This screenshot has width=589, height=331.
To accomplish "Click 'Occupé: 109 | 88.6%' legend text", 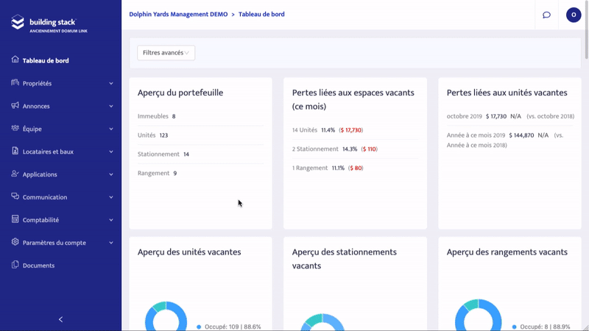I will (x=233, y=327).
